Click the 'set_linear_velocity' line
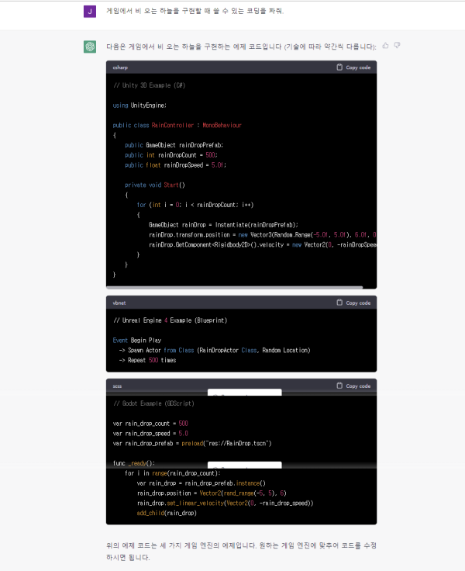Image resolution: width=465 pixels, height=571 pixels. pyautogui.click(x=225, y=503)
